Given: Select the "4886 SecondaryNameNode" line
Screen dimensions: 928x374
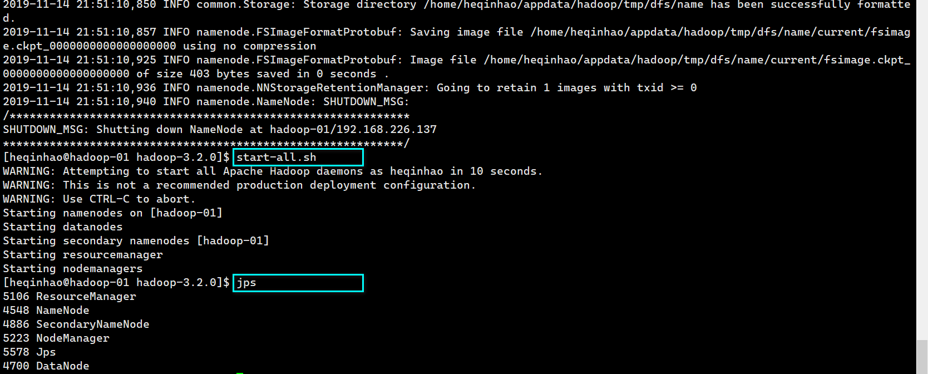Looking at the screenshot, I should click(x=76, y=324).
